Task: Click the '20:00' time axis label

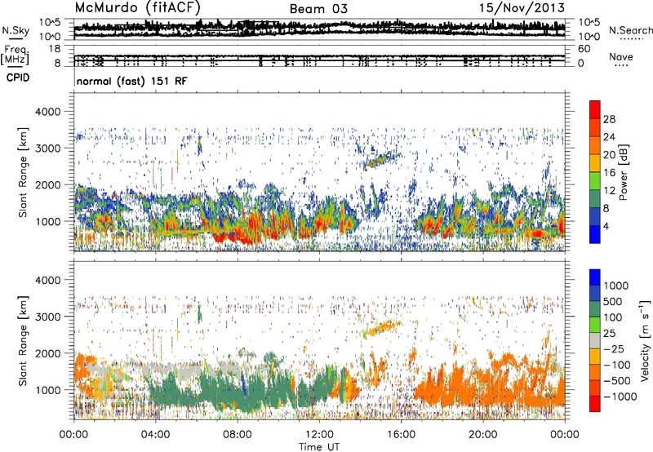Action: click(x=483, y=435)
